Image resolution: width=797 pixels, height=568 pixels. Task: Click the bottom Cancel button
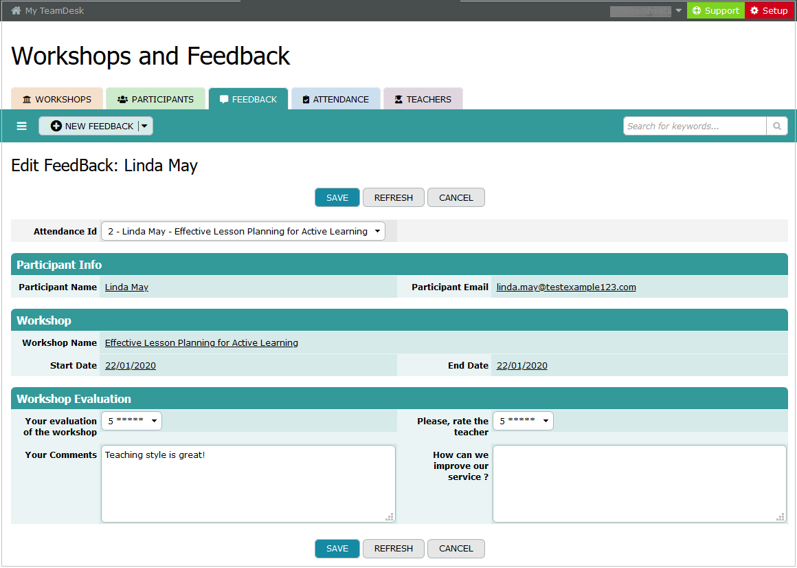[456, 549]
